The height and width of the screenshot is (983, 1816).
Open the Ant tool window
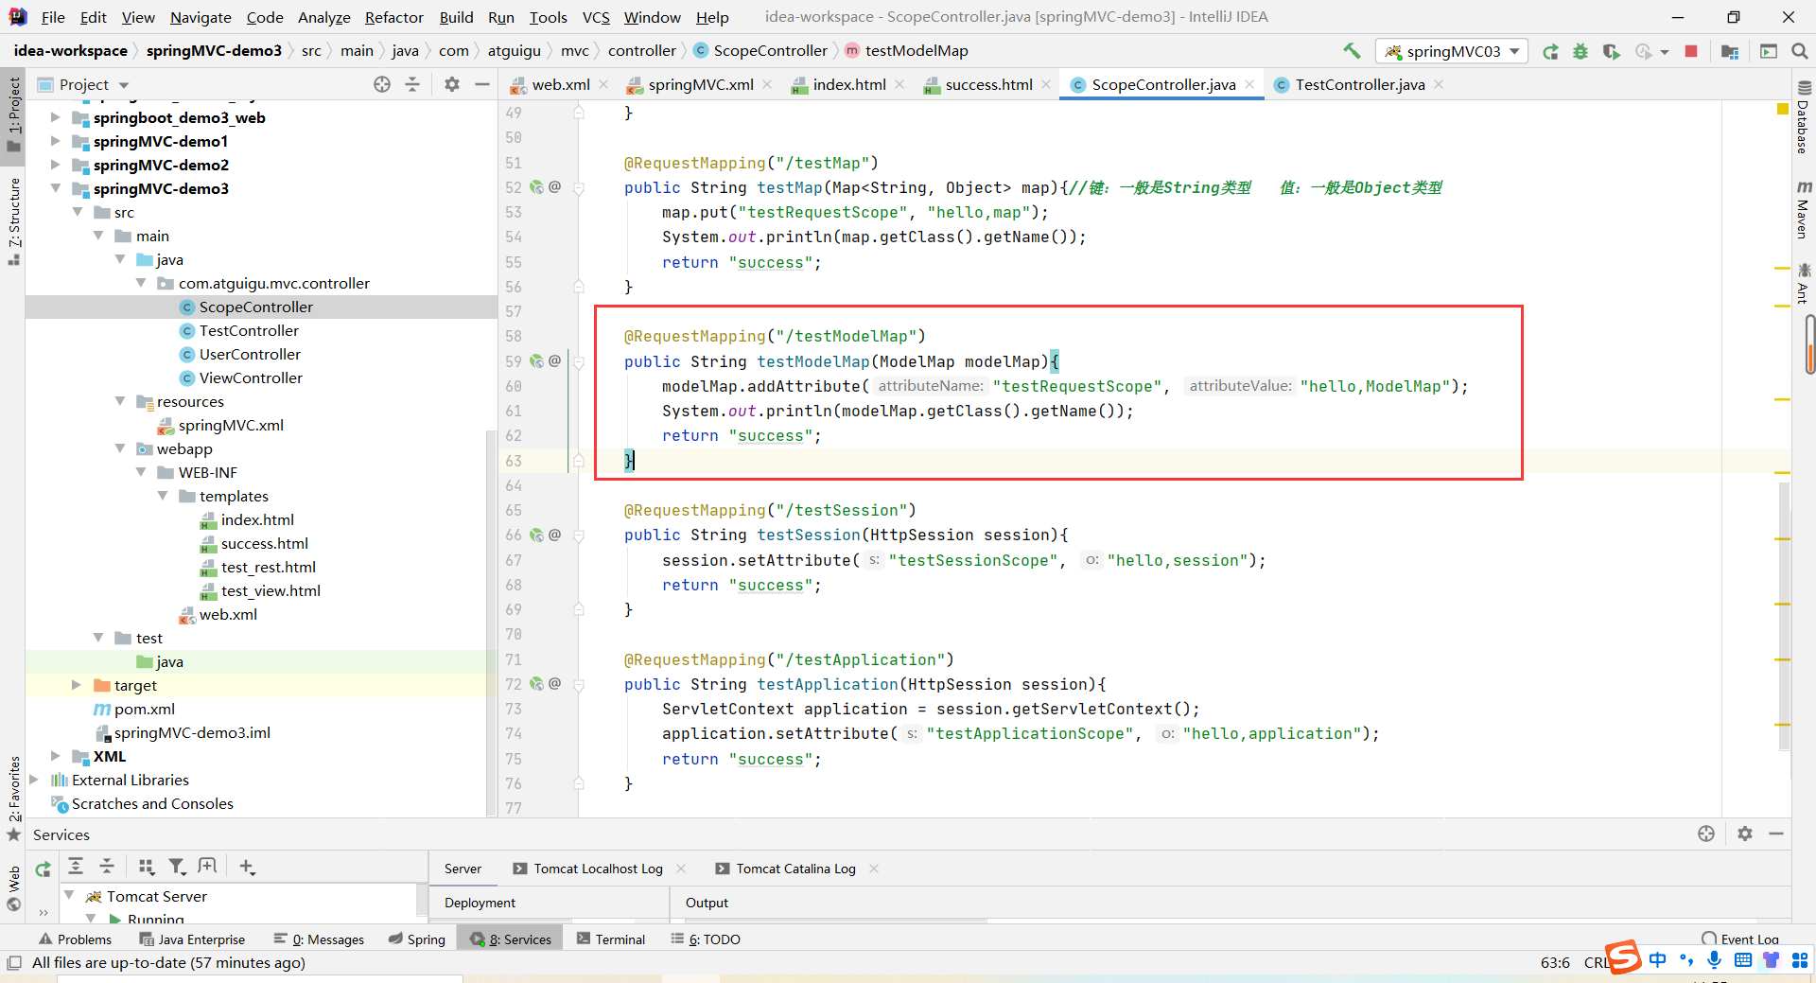[1803, 284]
